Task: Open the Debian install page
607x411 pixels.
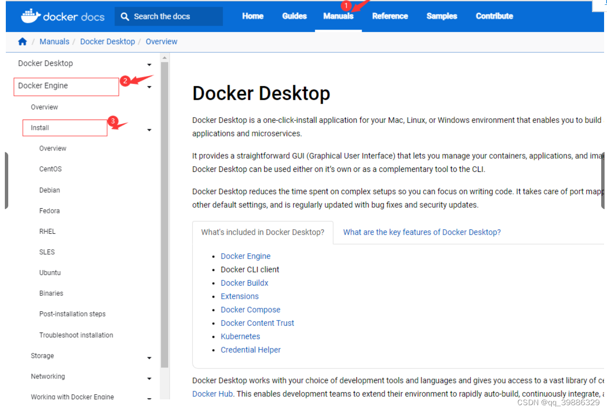Action: [49, 190]
